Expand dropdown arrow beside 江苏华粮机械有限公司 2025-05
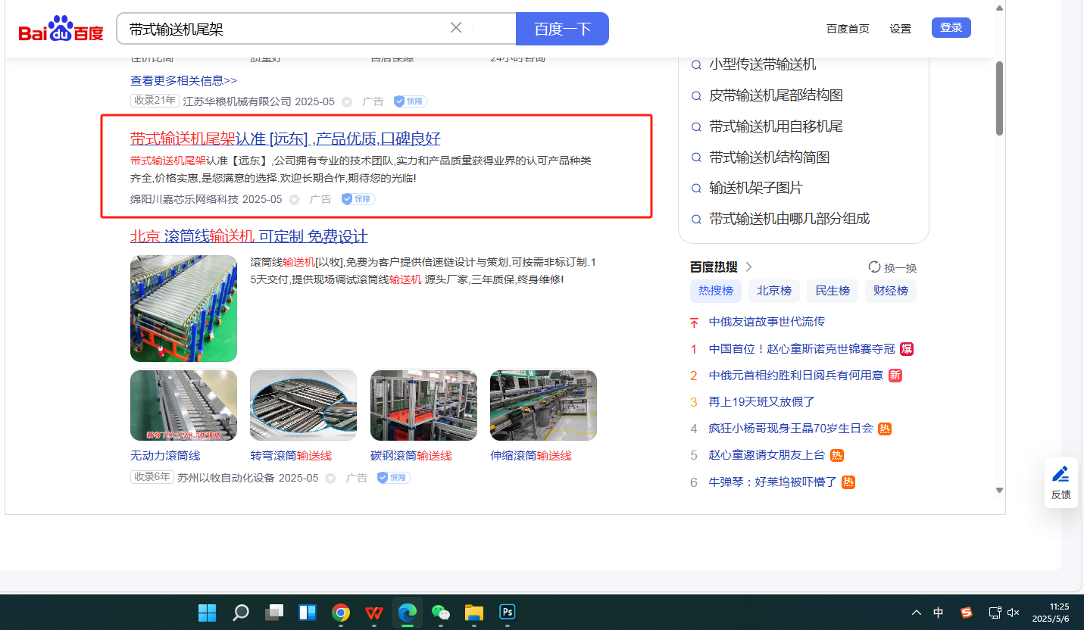The image size is (1084, 630). [x=347, y=101]
